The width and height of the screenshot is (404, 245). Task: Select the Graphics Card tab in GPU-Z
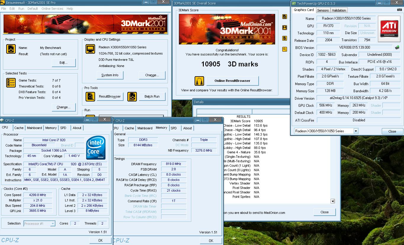coord(304,10)
